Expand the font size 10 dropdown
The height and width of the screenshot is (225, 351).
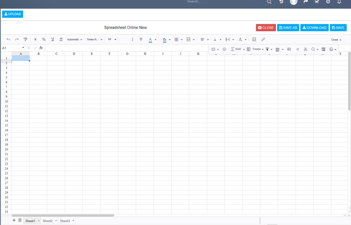coord(112,40)
